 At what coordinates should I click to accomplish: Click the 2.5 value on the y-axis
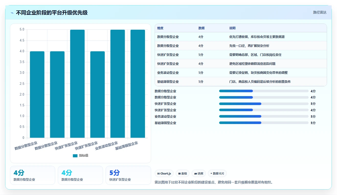[x=22, y=84]
